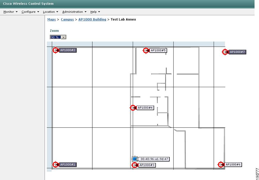This screenshot has height=180, width=259.
Task: Go to the Maps breadcrumb link
Action: coord(52,19)
